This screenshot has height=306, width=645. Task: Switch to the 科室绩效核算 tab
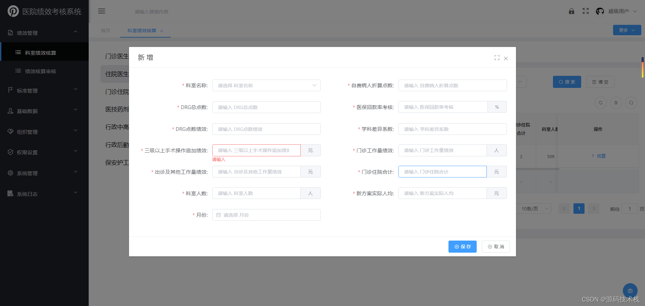pos(142,31)
